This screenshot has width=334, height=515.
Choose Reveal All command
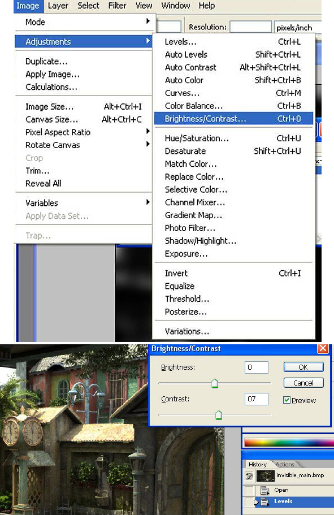click(x=84, y=183)
